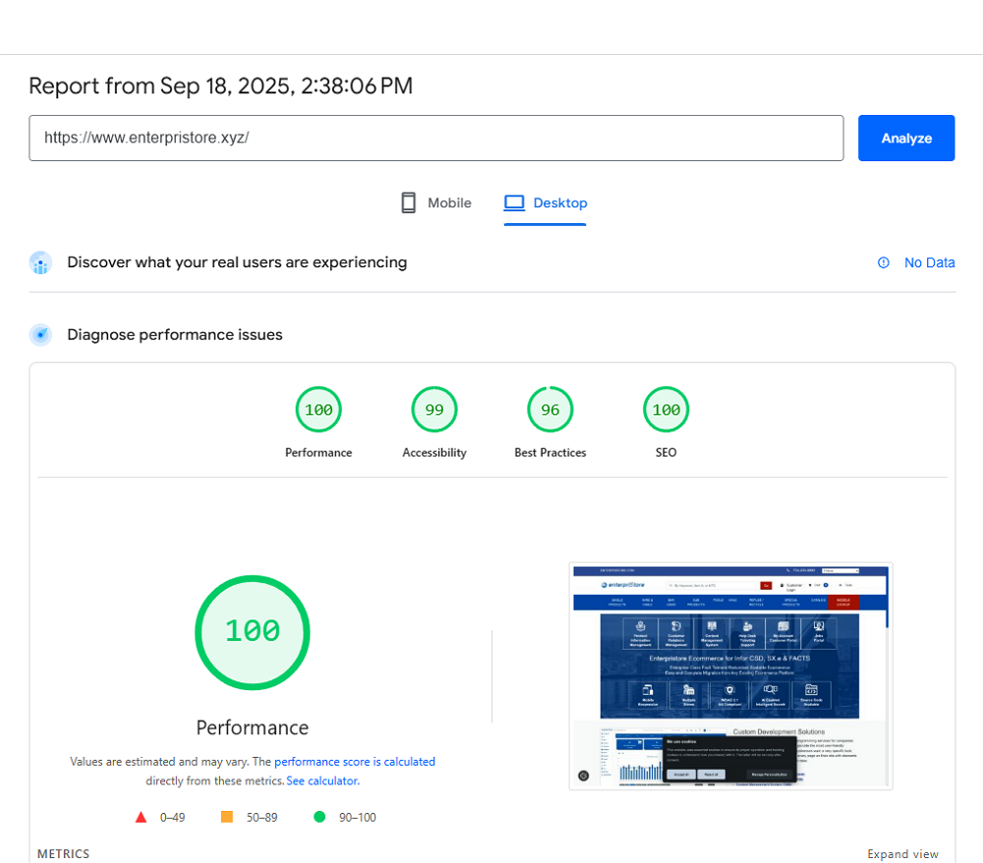Screen dimensions: 983x863
Task: Toggle Expand view for the metrics
Action: coord(902,854)
